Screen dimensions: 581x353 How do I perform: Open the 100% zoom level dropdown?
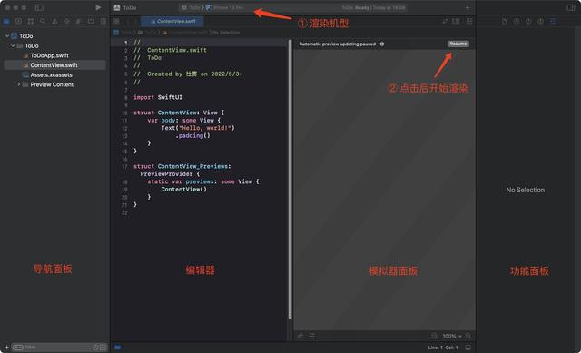[452, 337]
